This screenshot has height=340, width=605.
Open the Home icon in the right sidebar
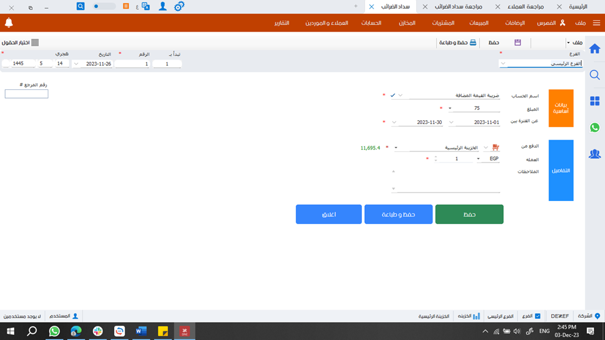coord(594,49)
